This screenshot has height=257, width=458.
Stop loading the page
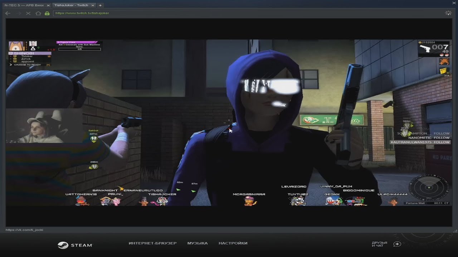28,13
